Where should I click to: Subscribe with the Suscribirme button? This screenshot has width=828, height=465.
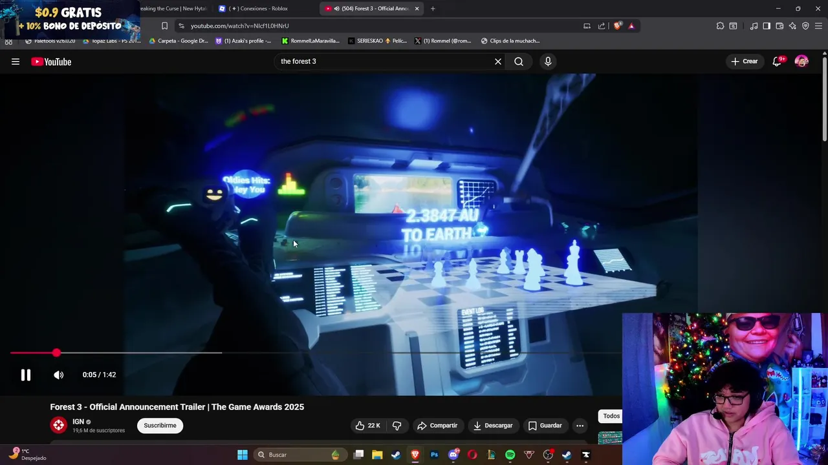(x=160, y=426)
